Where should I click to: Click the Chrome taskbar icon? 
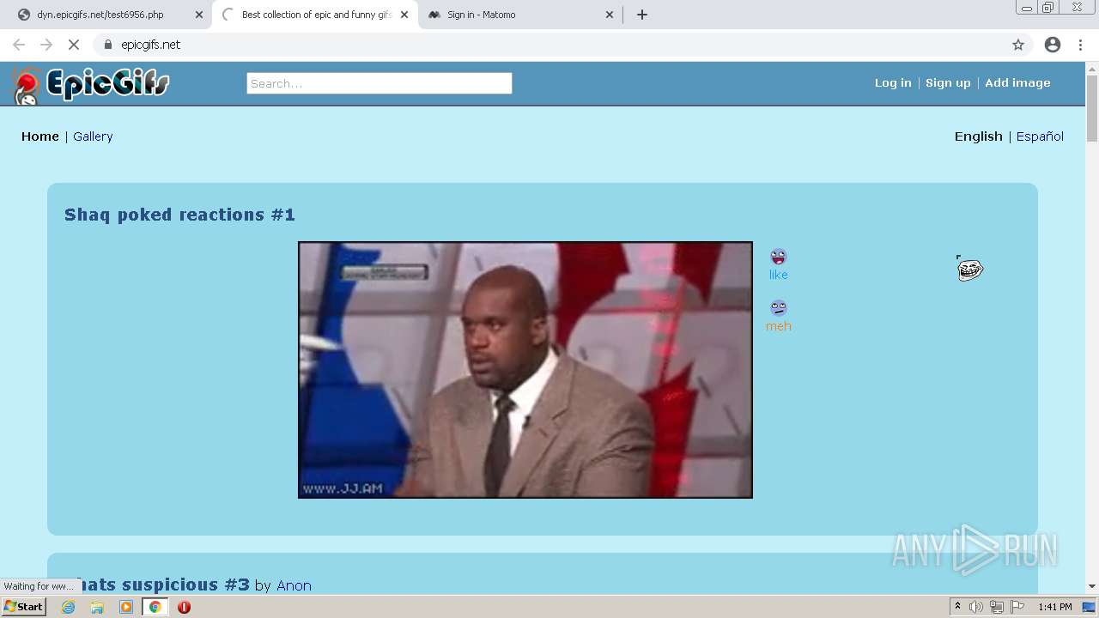(155, 607)
